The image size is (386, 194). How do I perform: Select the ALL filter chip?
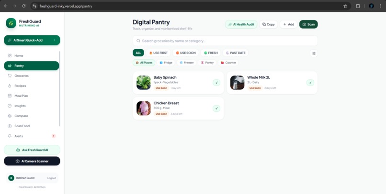pyautogui.click(x=138, y=53)
